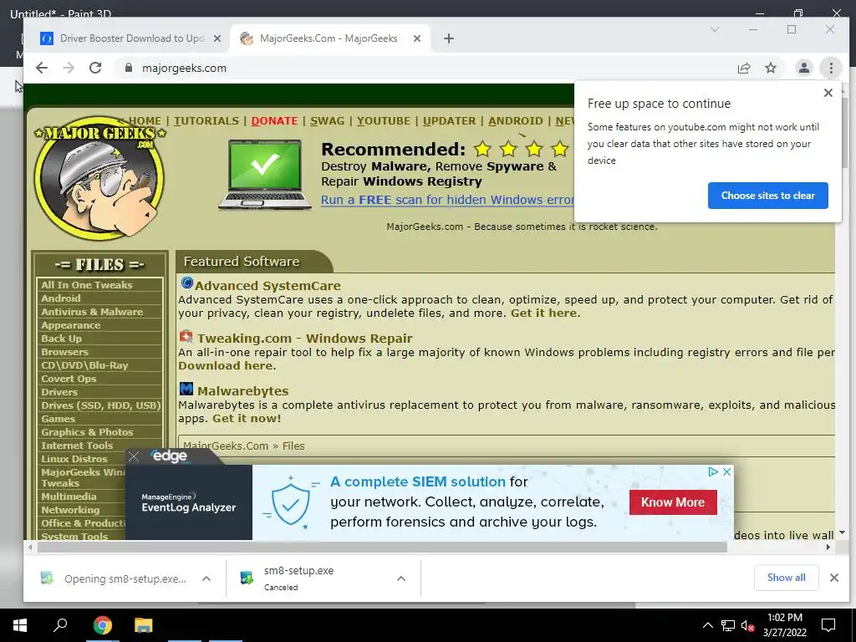856x642 pixels.
Task: Click the AdChoices triangle icon
Action: pos(712,471)
